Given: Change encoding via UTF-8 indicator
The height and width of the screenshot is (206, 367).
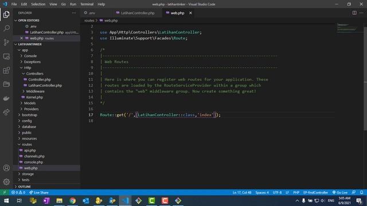Looking at the screenshot, I should [277, 192].
